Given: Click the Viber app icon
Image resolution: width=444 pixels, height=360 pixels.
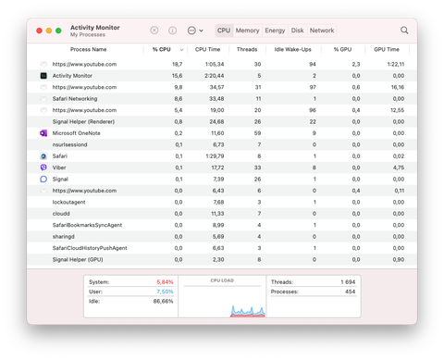Looking at the screenshot, I should pos(43,168).
